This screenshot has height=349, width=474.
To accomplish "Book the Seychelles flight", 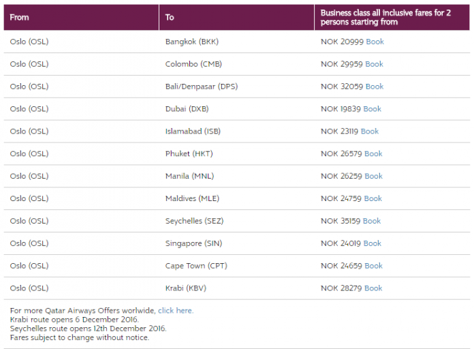I will pos(372,221).
